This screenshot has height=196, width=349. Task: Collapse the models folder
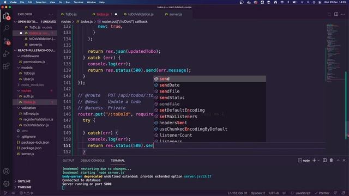27,68
